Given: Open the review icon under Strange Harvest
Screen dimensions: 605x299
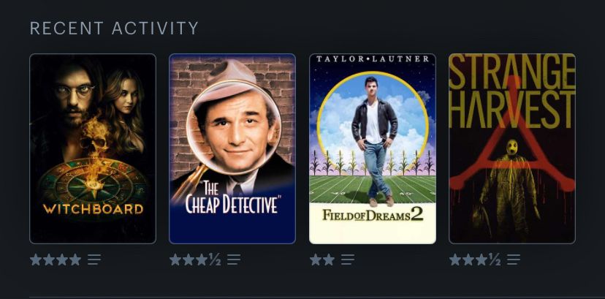Looking at the screenshot, I should [514, 260].
